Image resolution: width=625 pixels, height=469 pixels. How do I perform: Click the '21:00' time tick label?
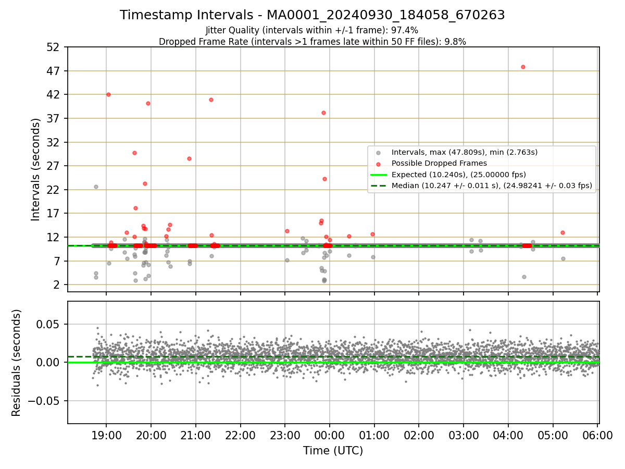(196, 435)
